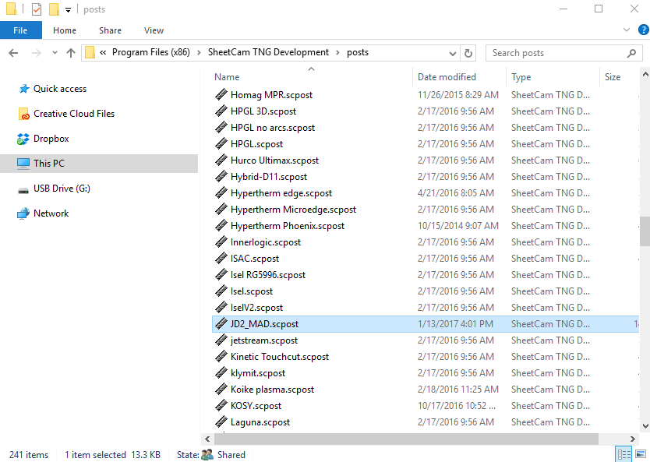
Task: Go up one folder level with the Up arrow
Action: [71, 53]
